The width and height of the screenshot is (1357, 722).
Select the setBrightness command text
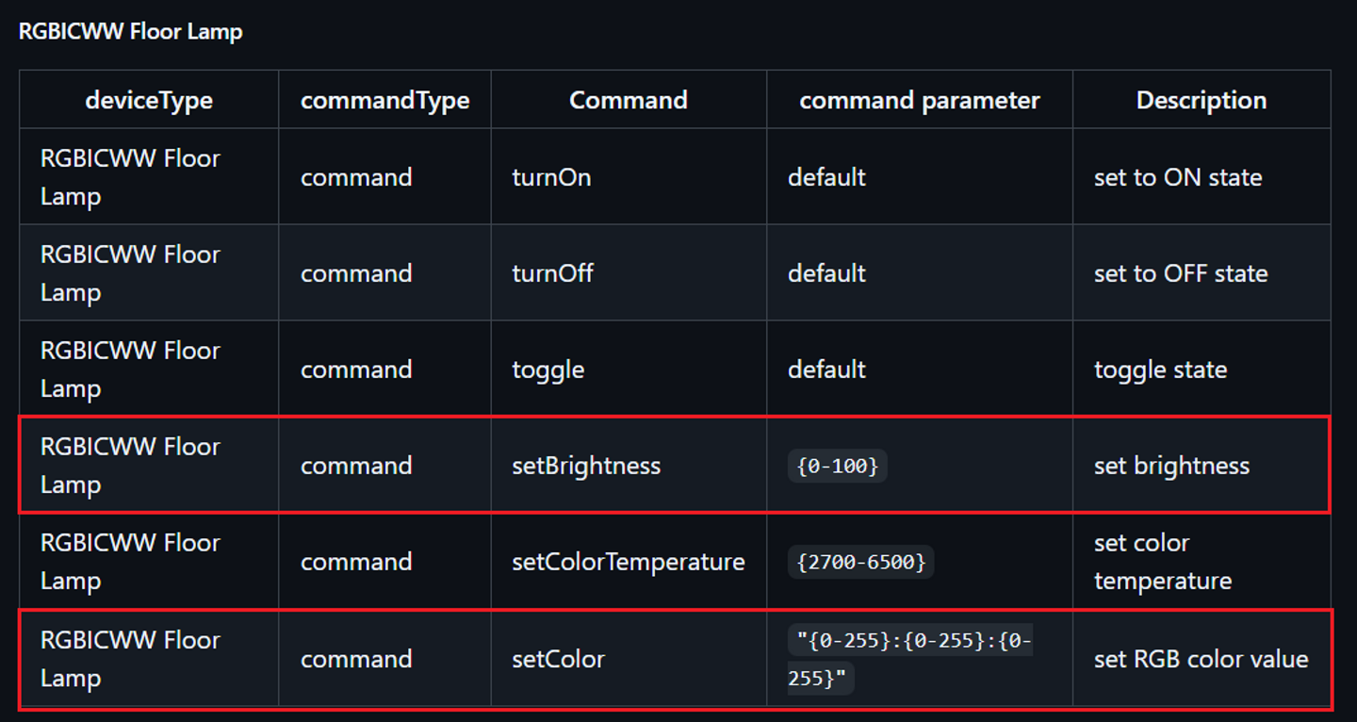click(586, 466)
